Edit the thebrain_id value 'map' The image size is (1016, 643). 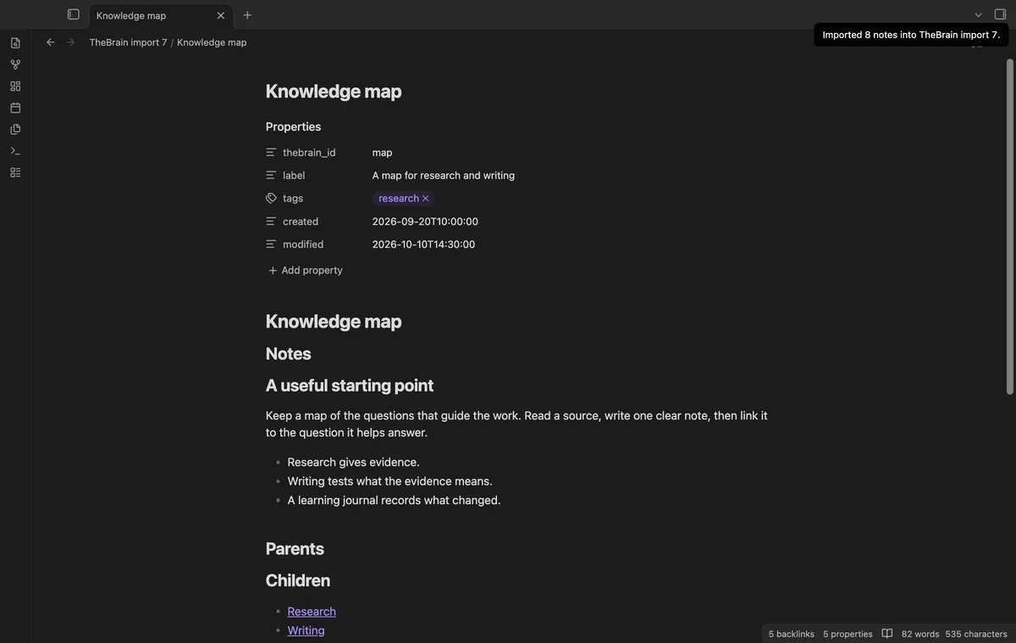click(382, 152)
